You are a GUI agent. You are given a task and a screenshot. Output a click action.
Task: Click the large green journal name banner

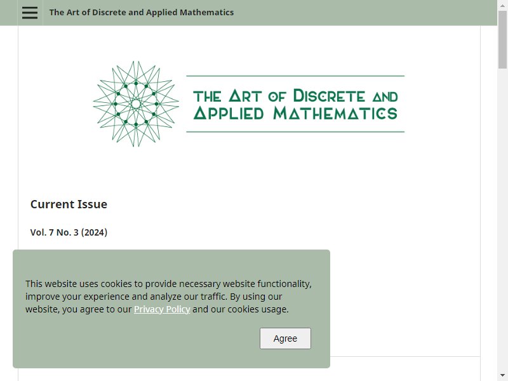click(x=295, y=104)
